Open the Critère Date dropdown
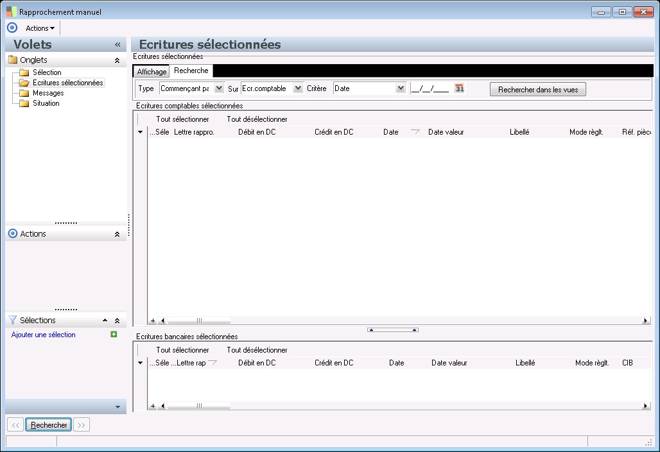The height and width of the screenshot is (452, 660). [400, 88]
